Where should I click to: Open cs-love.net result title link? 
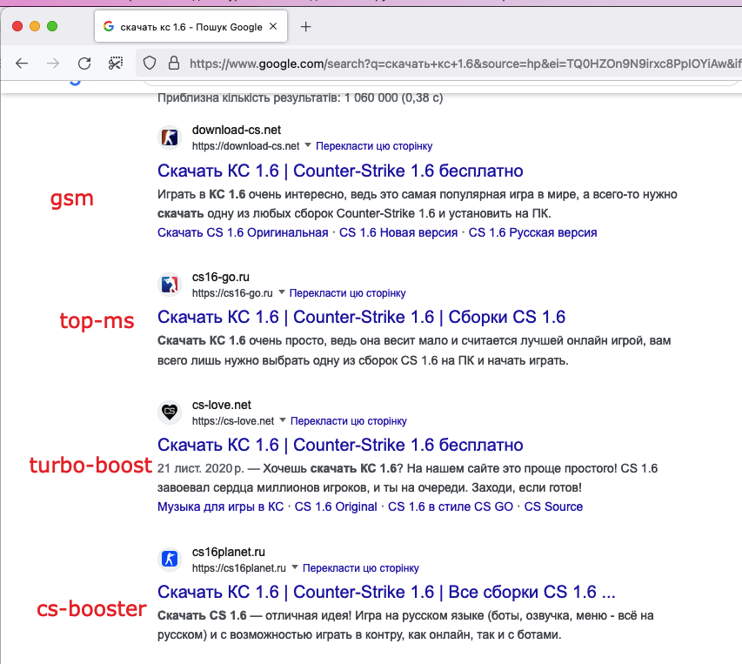pos(340,445)
